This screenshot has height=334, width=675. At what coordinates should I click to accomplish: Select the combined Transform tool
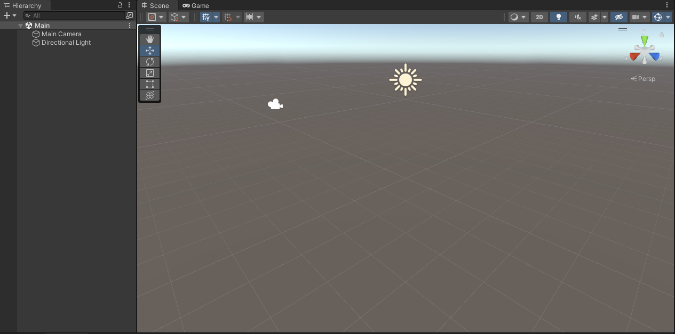point(150,95)
